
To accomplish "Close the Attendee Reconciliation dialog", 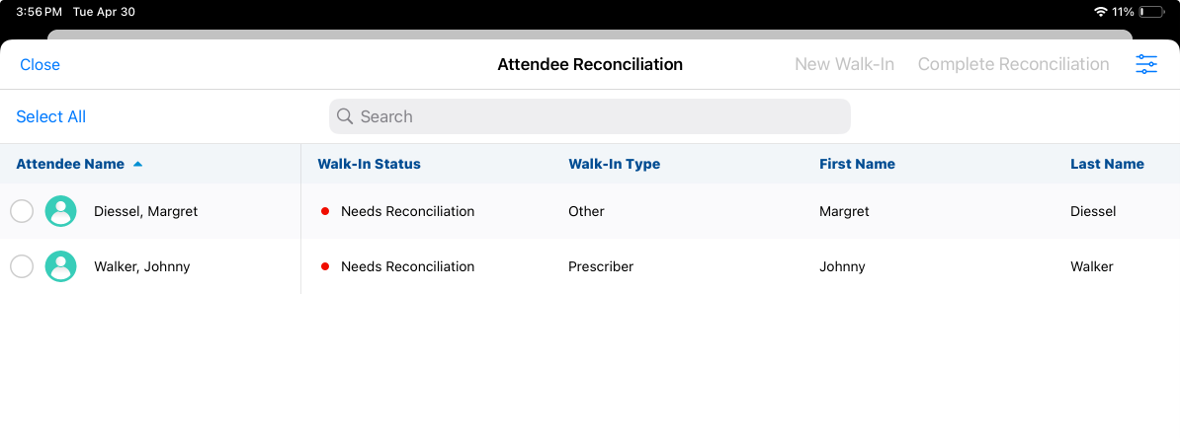I will point(40,65).
